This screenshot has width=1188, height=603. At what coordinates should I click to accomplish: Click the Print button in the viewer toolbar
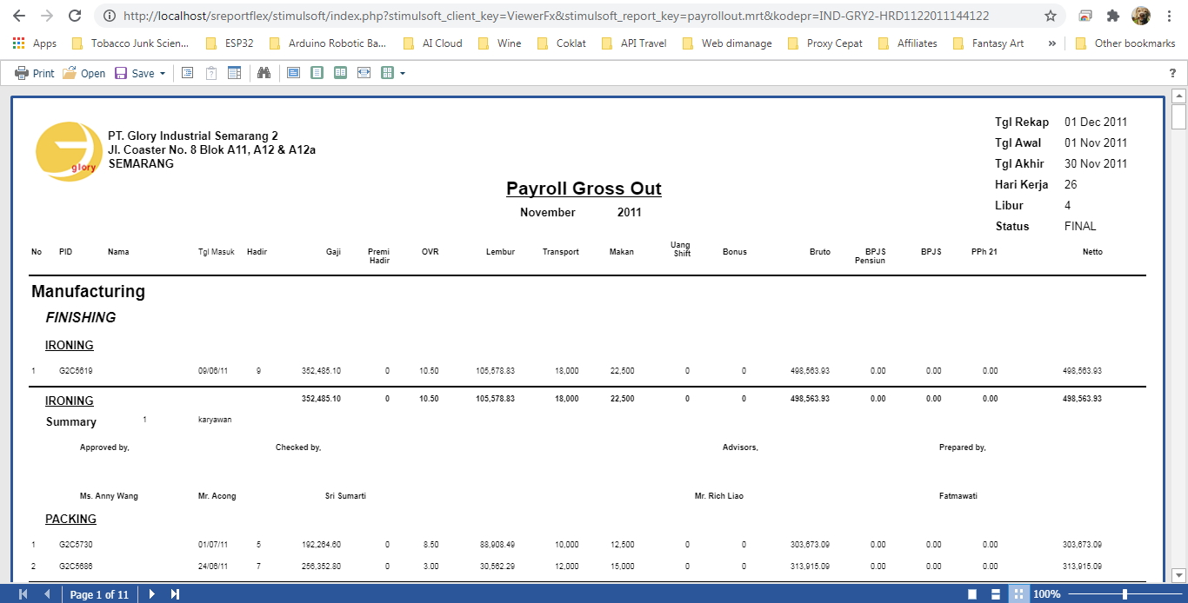[34, 73]
